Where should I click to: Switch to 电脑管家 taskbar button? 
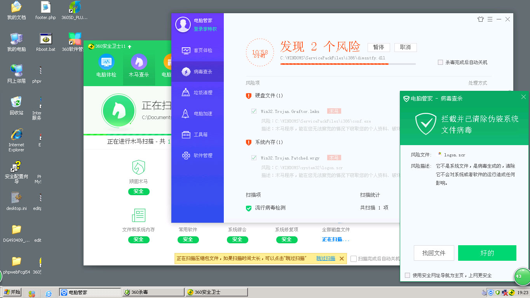click(x=90, y=292)
